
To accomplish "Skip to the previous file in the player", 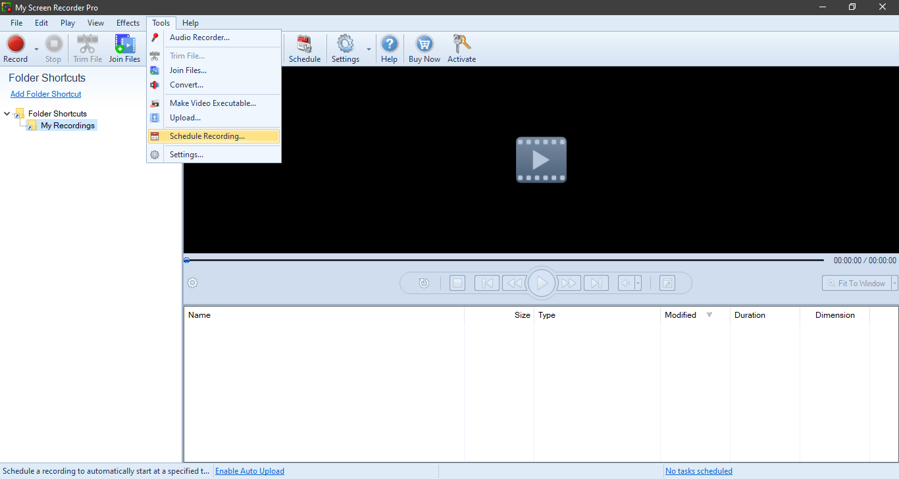I will pyautogui.click(x=487, y=284).
